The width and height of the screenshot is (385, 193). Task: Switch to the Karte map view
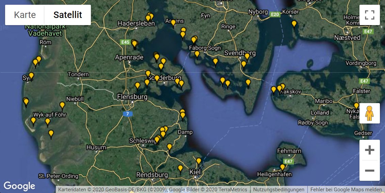click(25, 15)
